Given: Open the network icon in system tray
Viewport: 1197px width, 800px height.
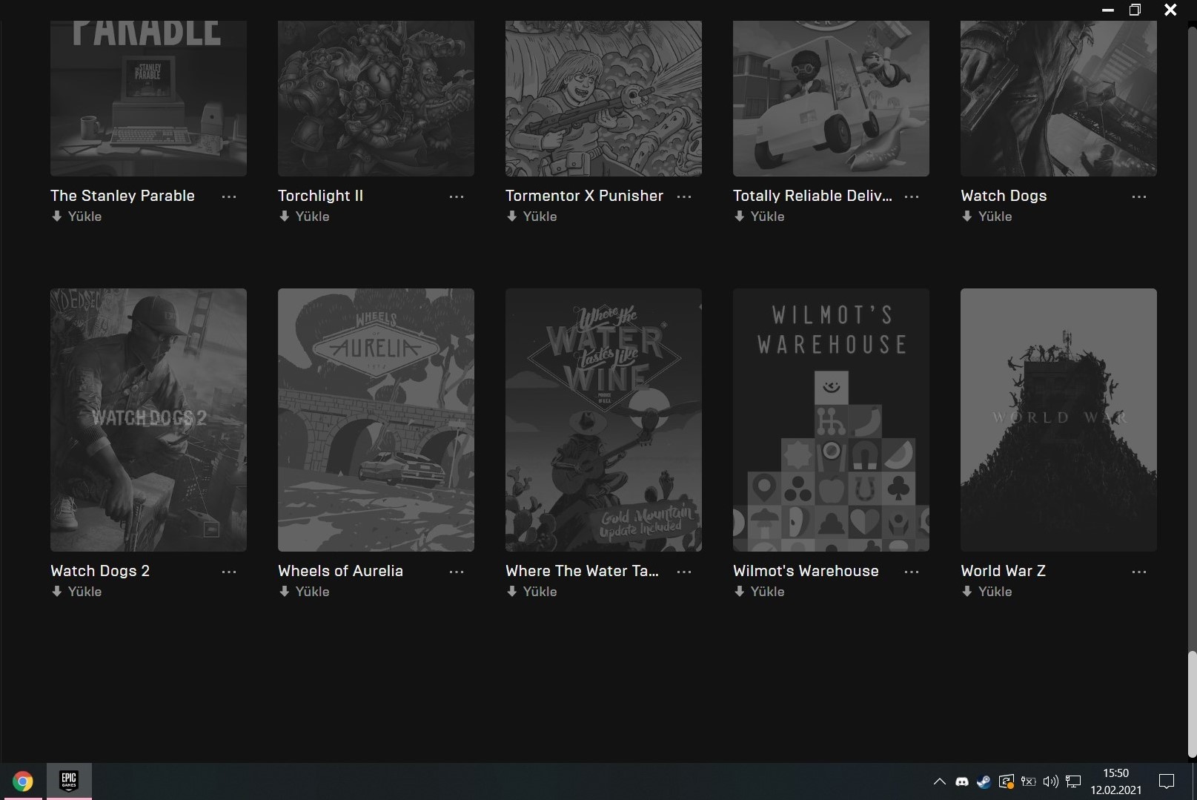Looking at the screenshot, I should [1073, 781].
